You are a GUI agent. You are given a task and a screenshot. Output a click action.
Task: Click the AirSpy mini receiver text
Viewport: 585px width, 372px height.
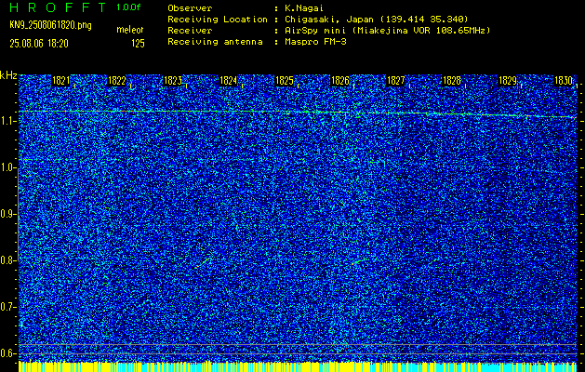[387, 31]
